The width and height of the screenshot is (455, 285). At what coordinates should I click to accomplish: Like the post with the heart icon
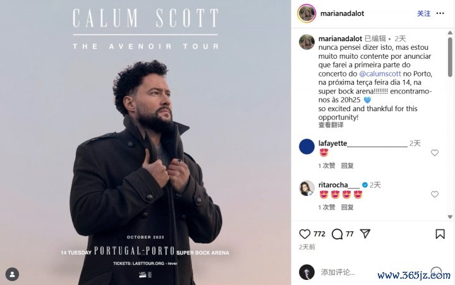click(305, 234)
